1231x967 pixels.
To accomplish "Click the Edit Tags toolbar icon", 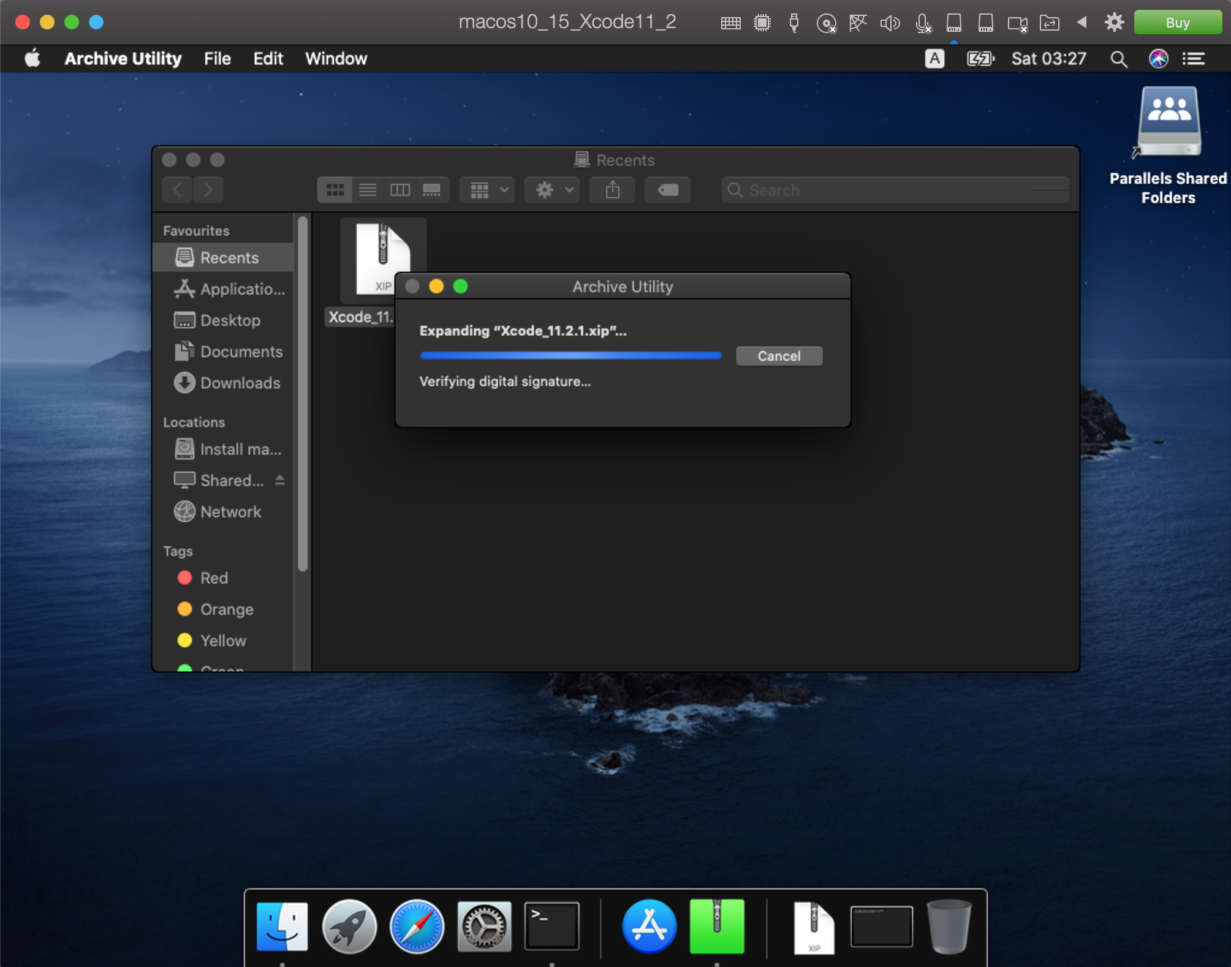I will 667,190.
